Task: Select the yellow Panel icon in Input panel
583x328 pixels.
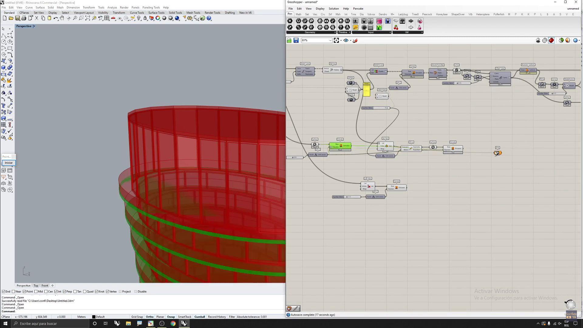Action: pos(355,27)
